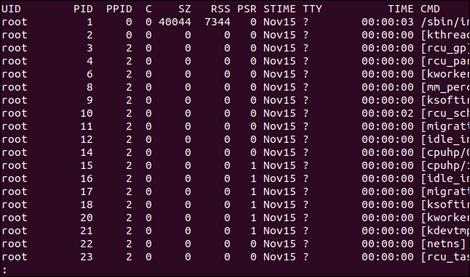This screenshot has width=470, height=277.
Task: Click the PID column header
Action: [84, 9]
